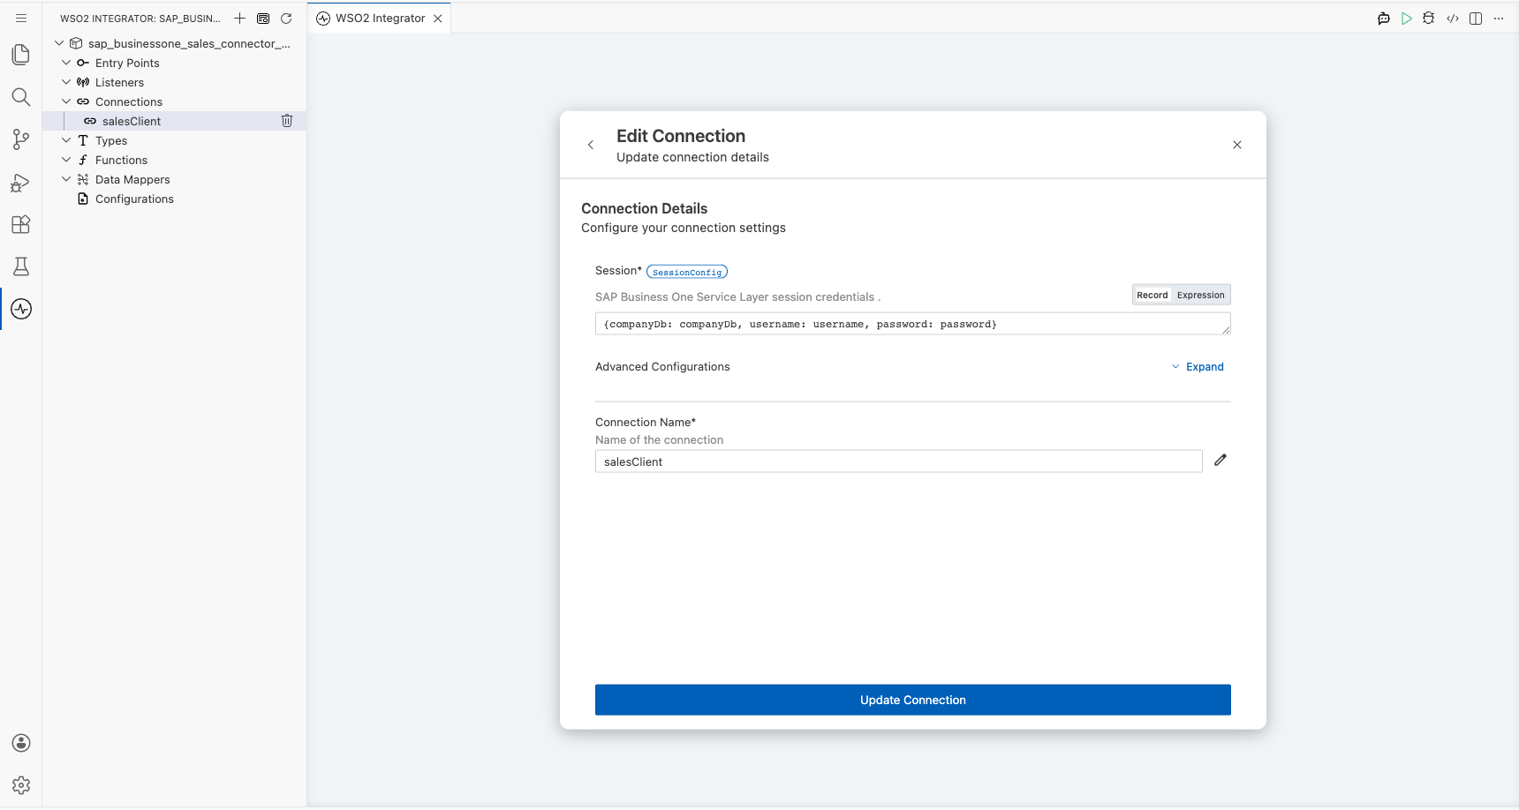Click the WSO2 INTEGRATOR: SAP_BUSIN... sidebar title
Screen dimensions: 1519x810
tap(140, 19)
